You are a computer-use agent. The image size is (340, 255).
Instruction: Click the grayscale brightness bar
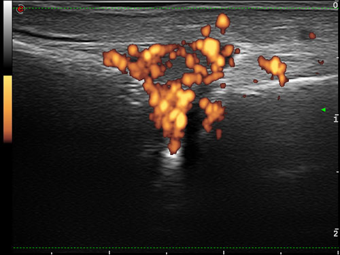[7, 34]
